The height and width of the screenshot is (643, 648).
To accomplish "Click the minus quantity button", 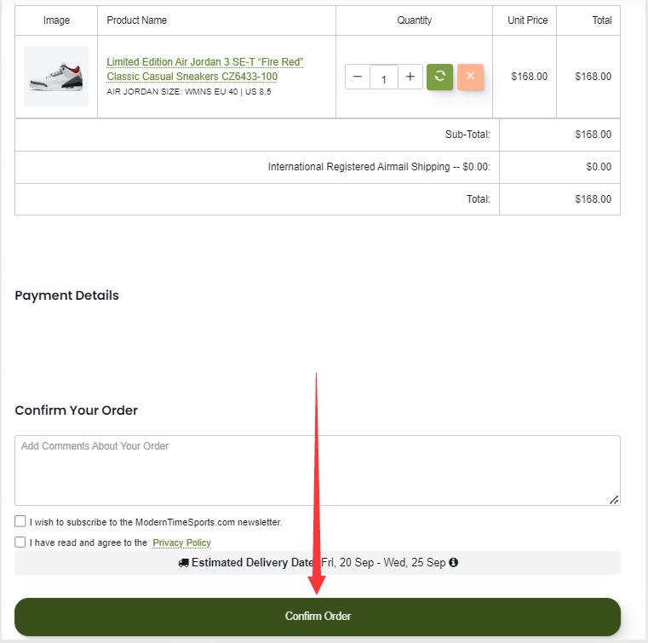I will coord(358,77).
